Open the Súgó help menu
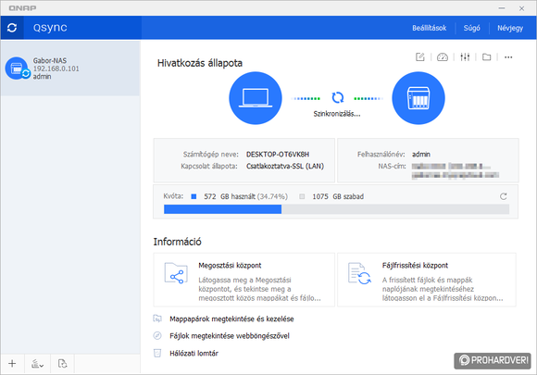 [471, 28]
